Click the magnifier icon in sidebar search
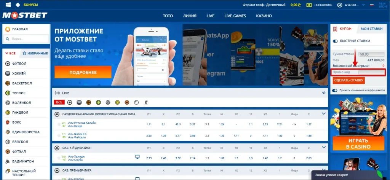The image size is (390, 180). pos(8,39)
